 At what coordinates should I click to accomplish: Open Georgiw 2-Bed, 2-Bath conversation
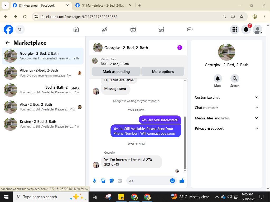[43, 56]
